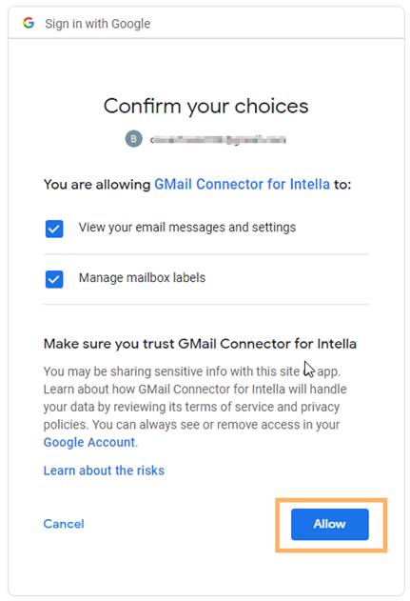The image size is (410, 601).
Task: Uncheck View your email messages and settings
Action: (54, 229)
